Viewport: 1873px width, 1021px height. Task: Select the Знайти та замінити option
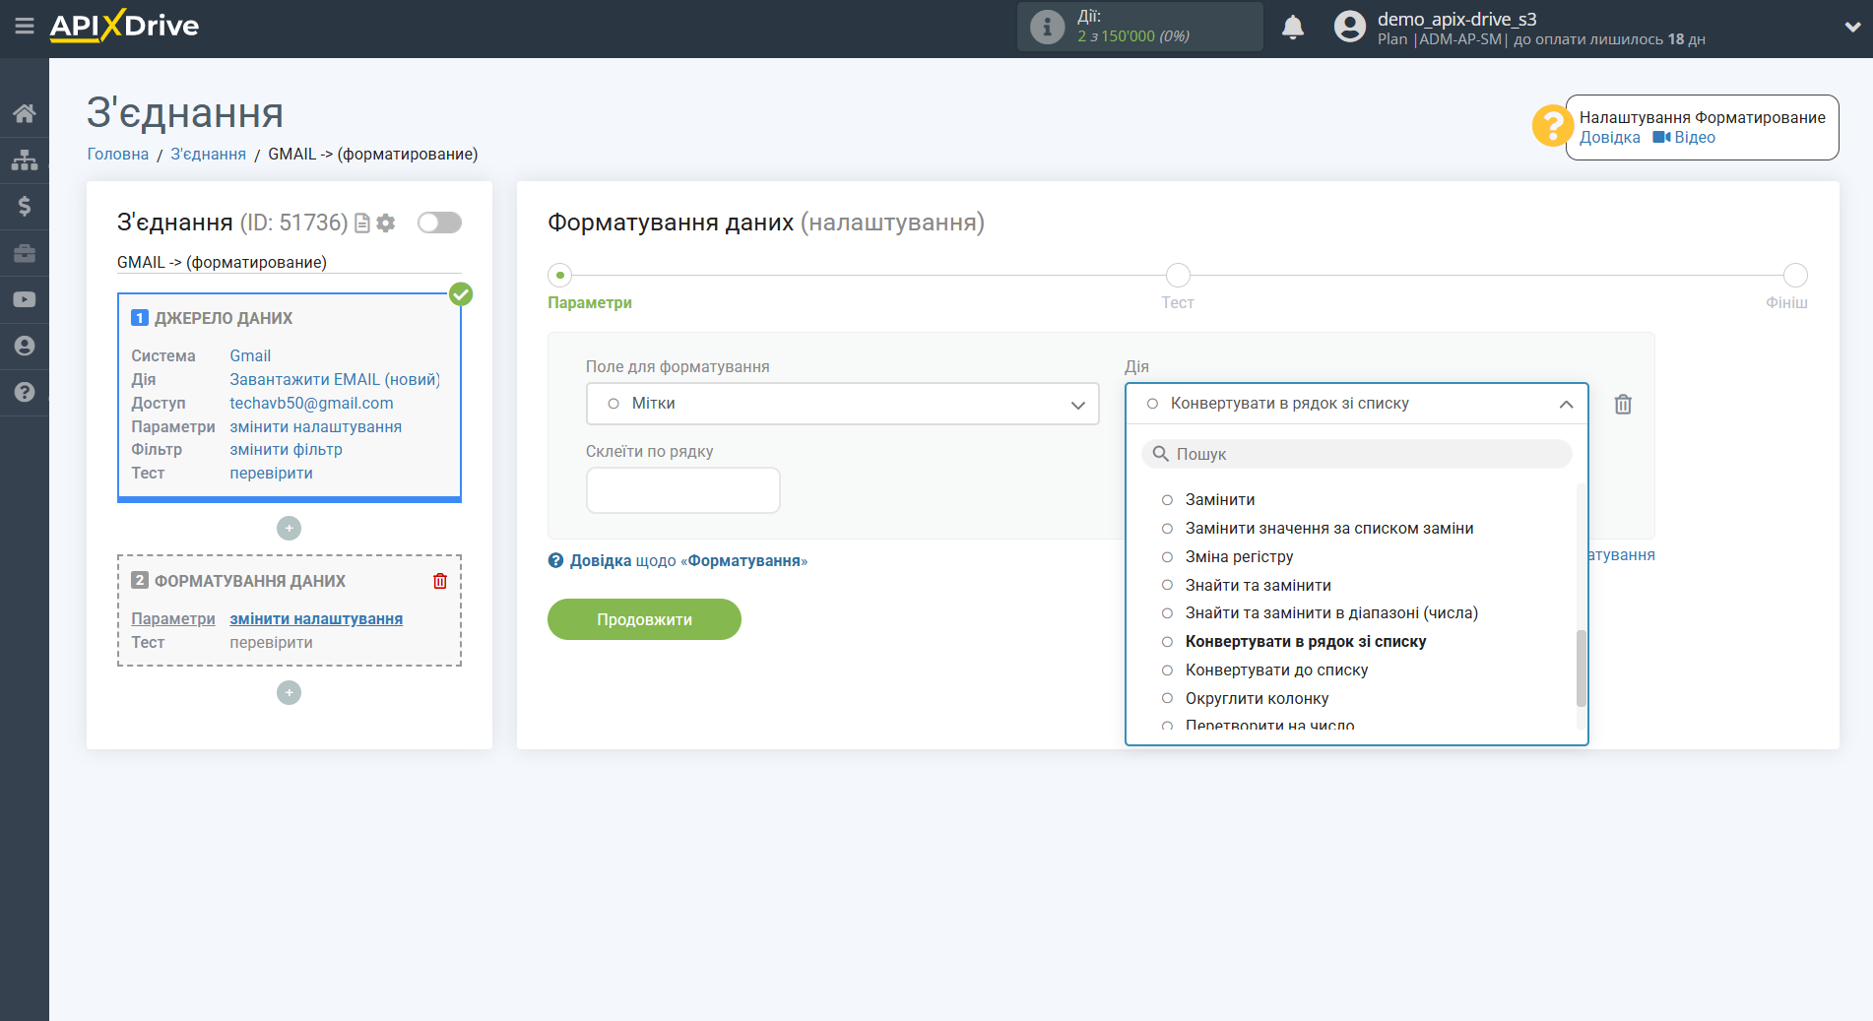[1258, 586]
